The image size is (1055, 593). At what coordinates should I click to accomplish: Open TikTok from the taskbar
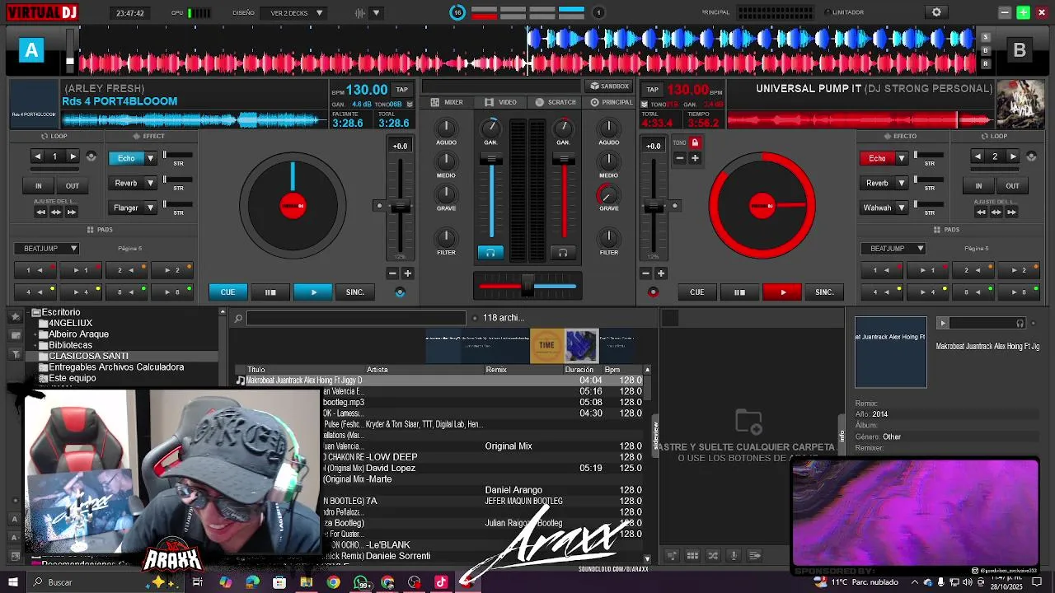pos(441,582)
